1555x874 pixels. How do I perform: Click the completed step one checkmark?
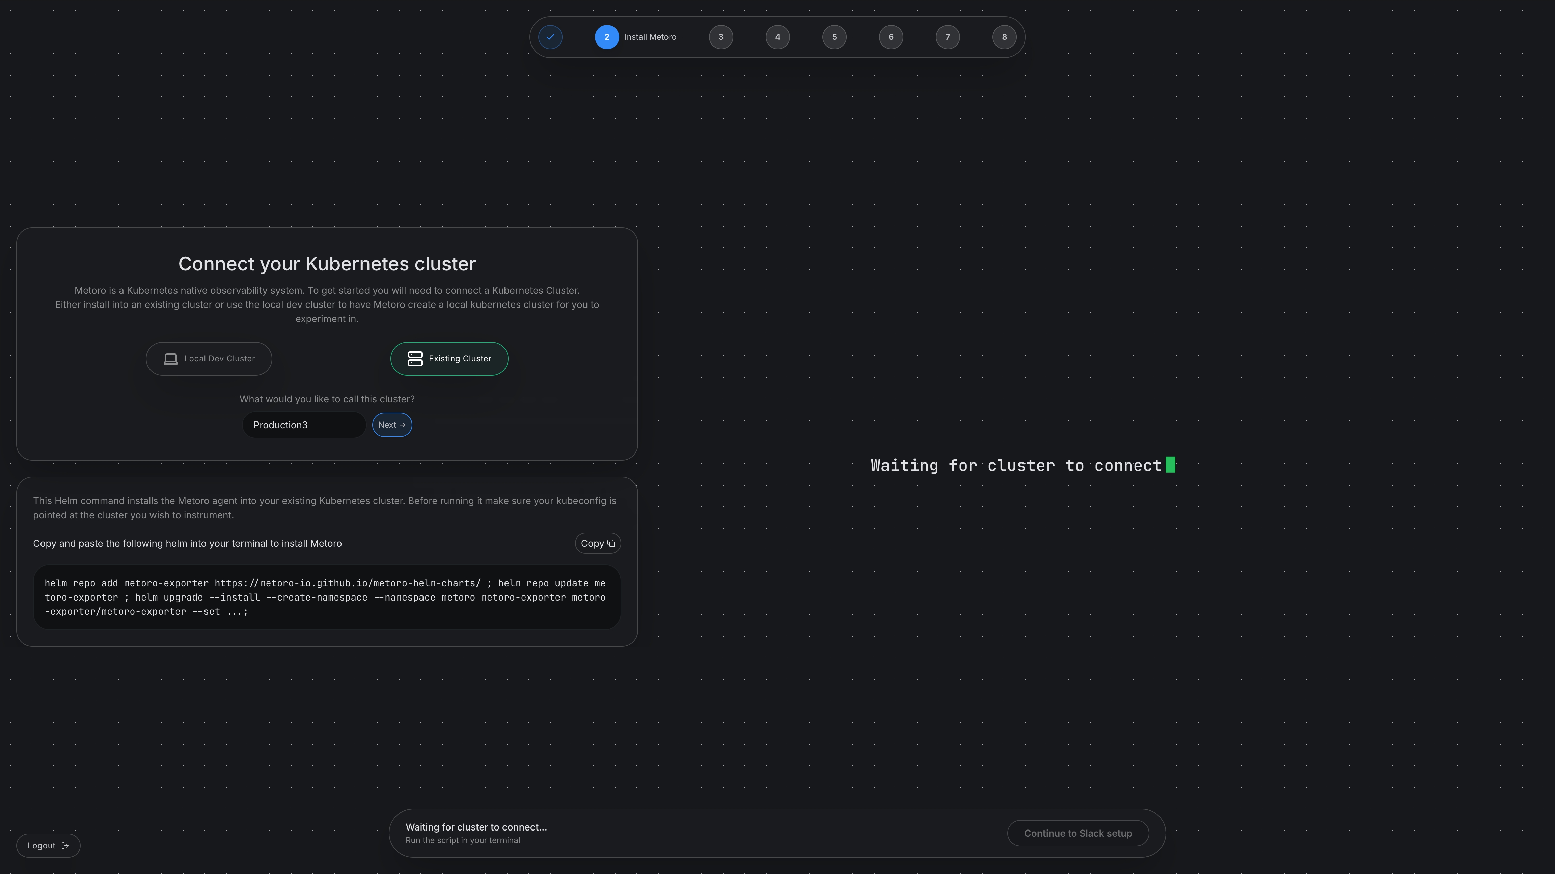550,37
